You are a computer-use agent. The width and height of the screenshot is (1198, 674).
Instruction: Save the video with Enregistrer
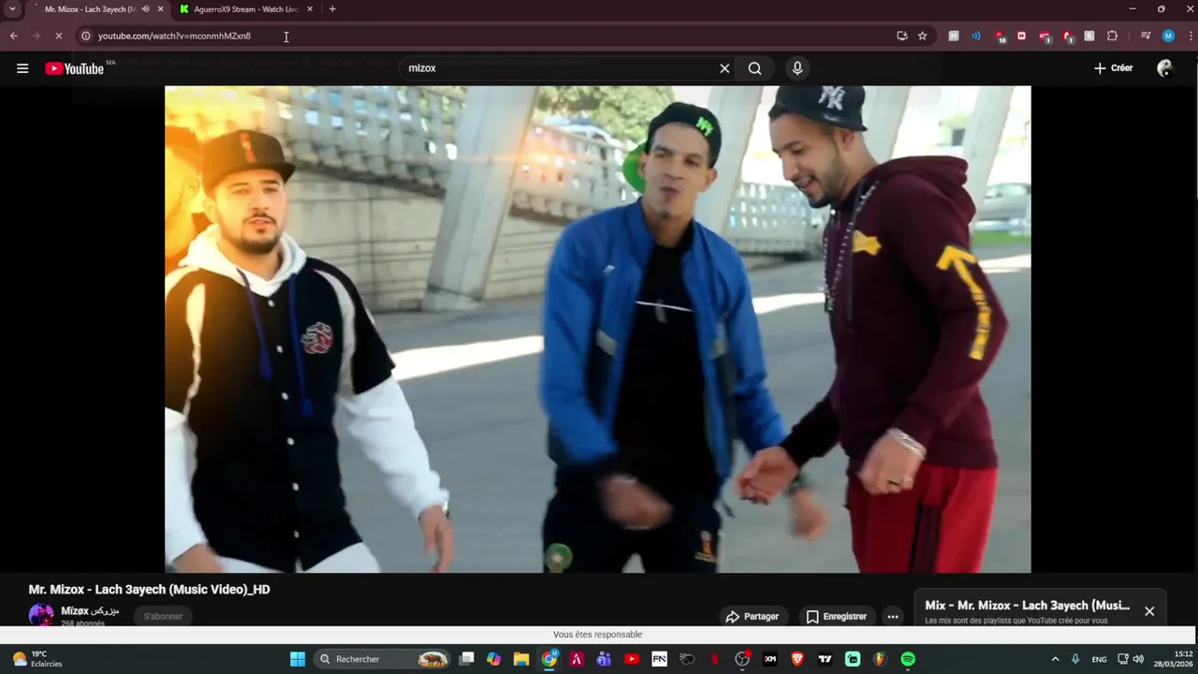coord(836,616)
